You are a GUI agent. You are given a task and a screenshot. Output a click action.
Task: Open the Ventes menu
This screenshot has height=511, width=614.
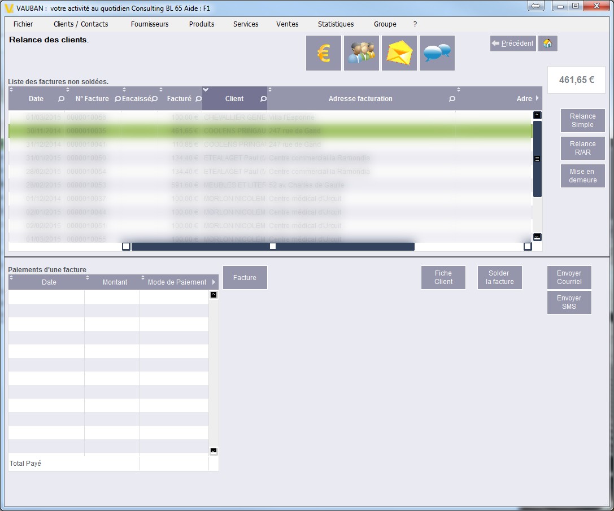tap(287, 24)
